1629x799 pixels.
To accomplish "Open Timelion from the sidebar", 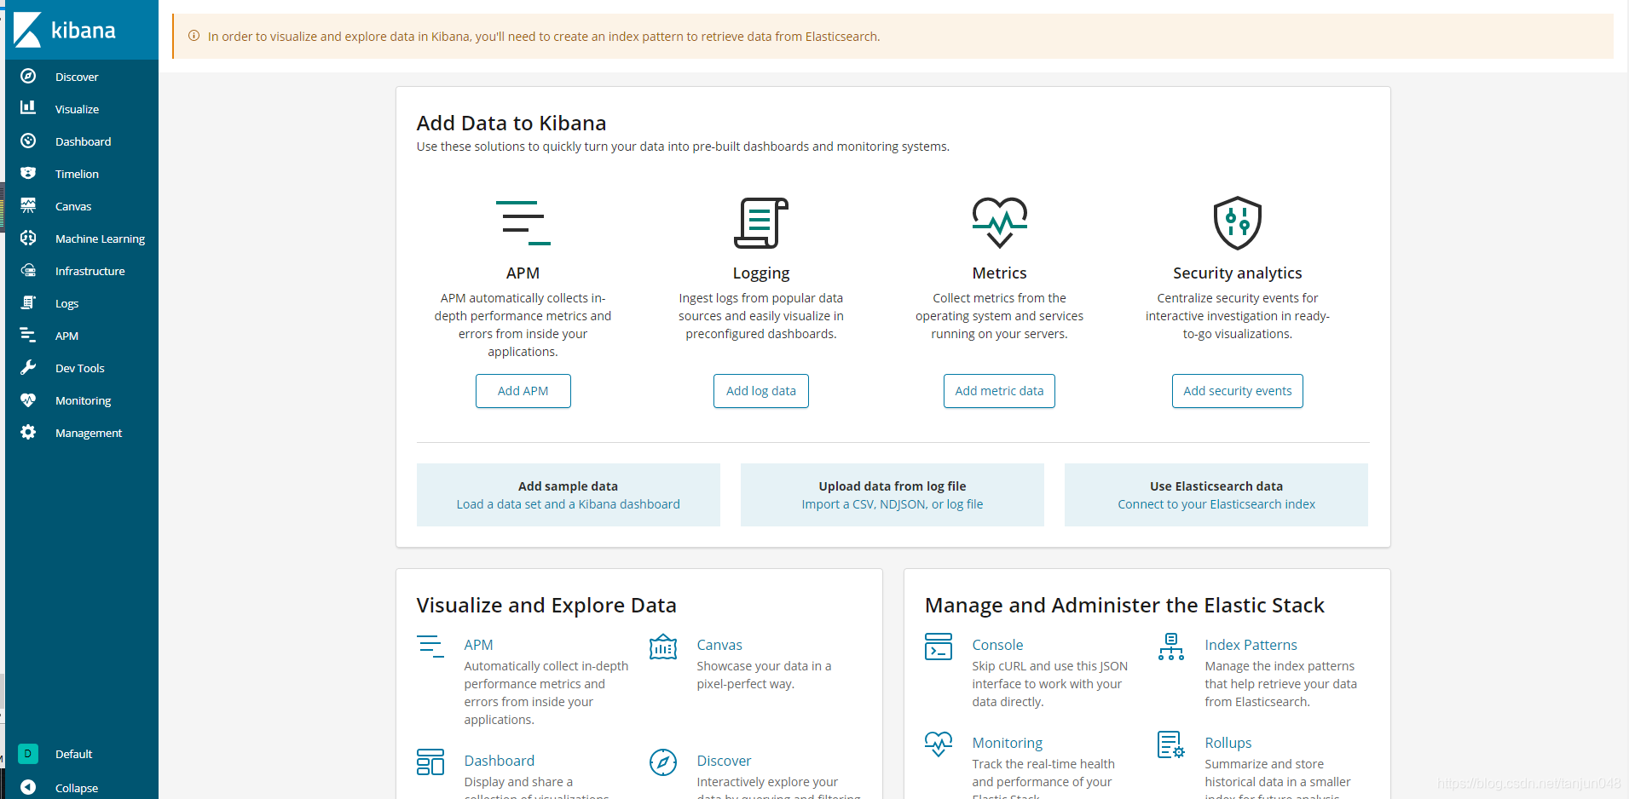I will click(x=77, y=174).
